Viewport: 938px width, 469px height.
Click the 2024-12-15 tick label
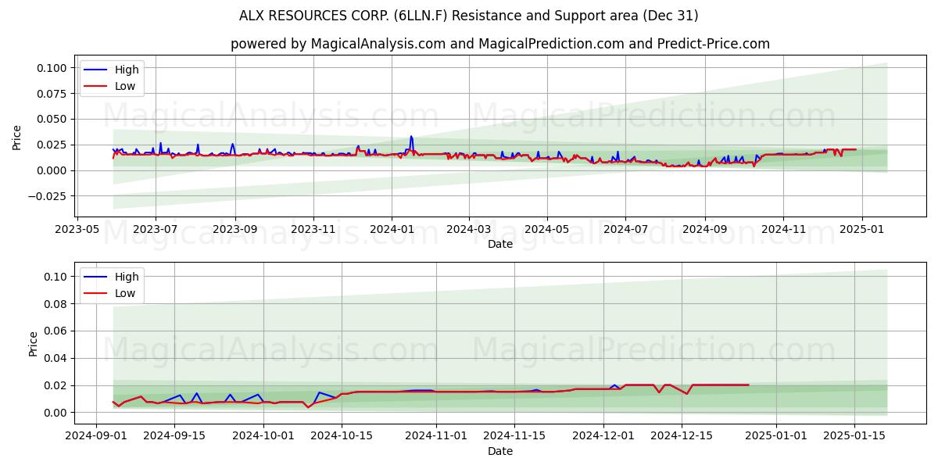click(681, 437)
